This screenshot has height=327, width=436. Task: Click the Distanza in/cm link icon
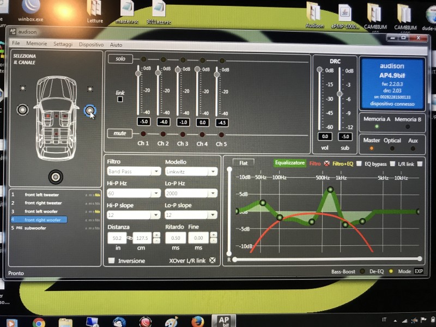click(130, 238)
